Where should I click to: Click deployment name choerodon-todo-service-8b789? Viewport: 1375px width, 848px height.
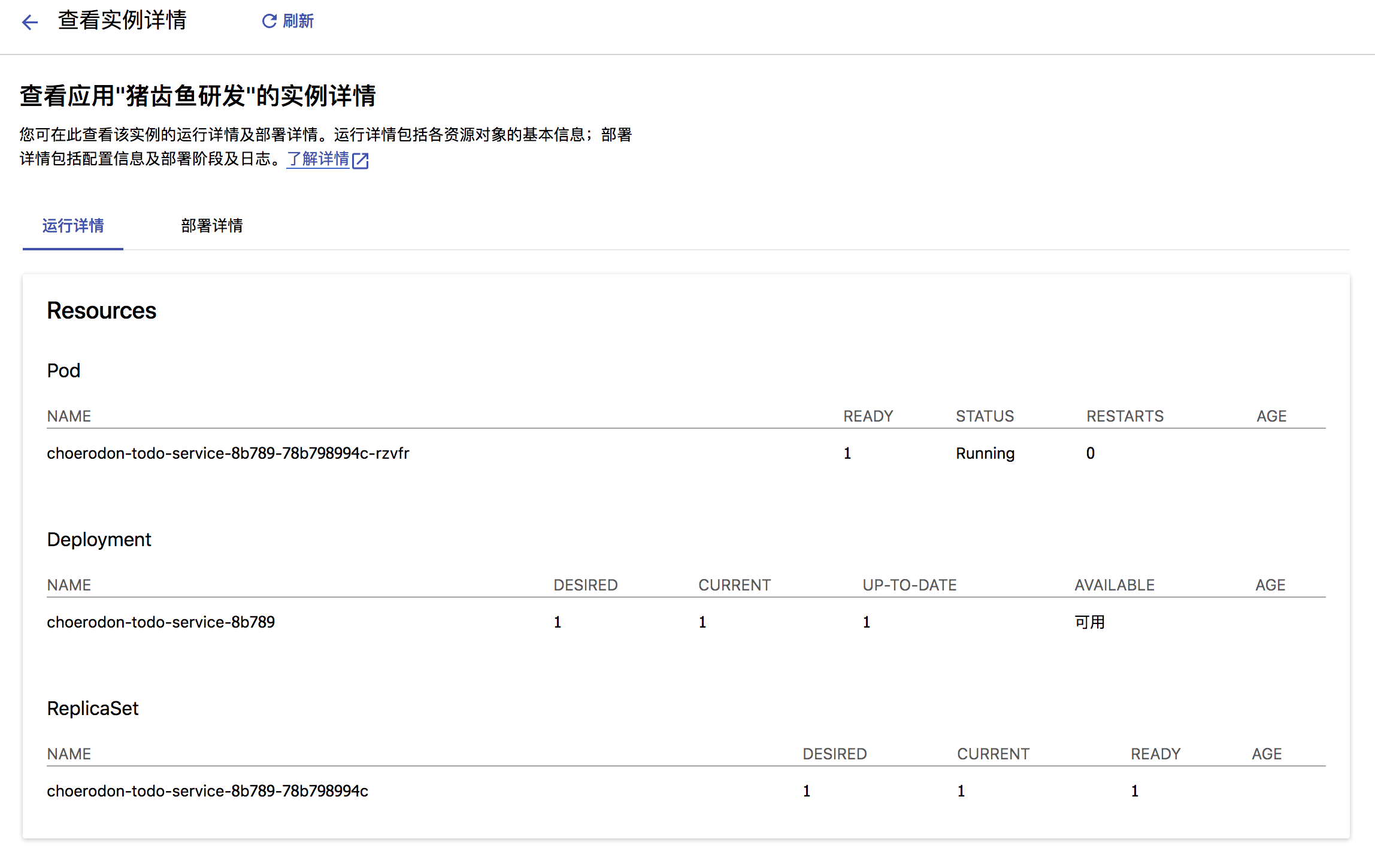pos(161,622)
